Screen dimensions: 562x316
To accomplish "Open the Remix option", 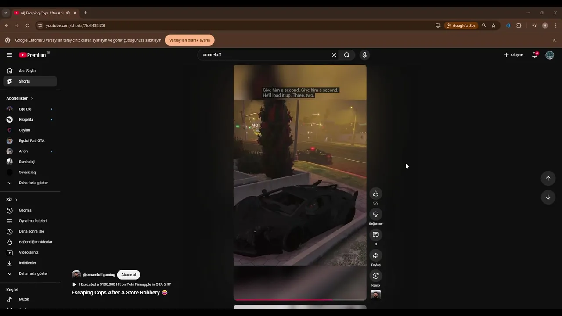I will point(376,276).
